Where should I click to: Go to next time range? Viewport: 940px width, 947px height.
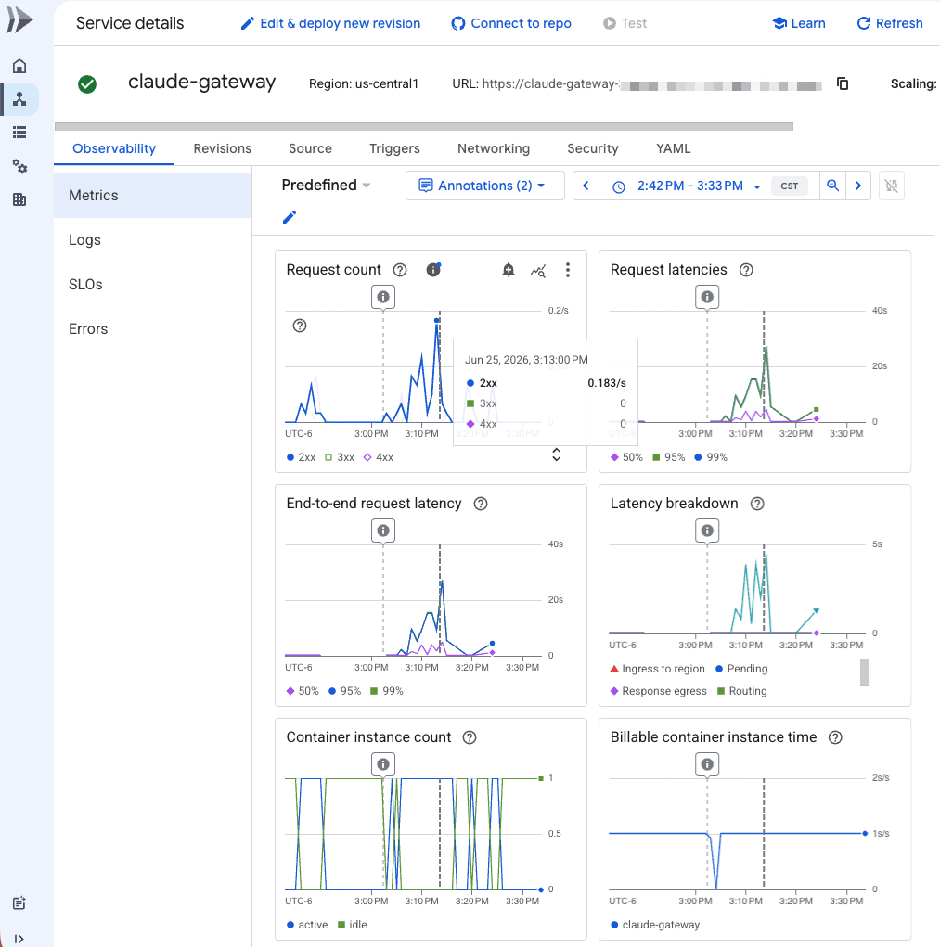click(857, 186)
